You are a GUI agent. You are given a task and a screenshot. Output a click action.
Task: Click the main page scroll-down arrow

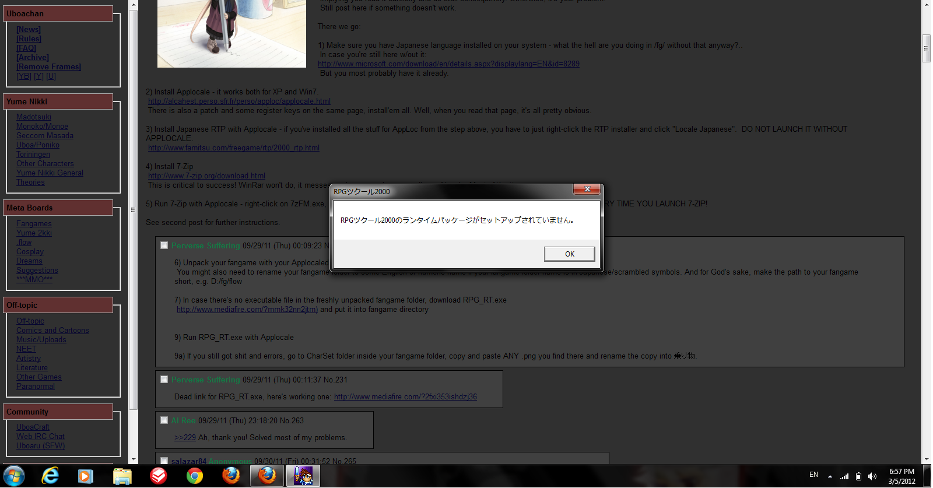926,459
